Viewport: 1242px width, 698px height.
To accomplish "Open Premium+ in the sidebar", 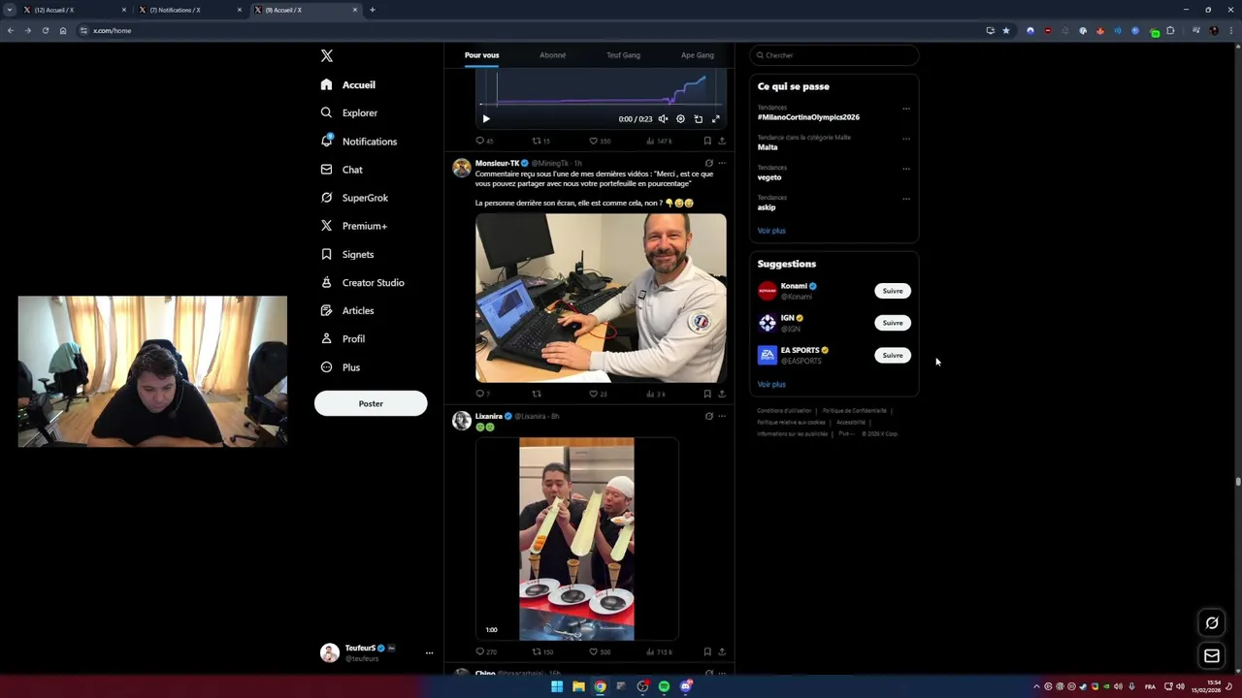I will click(354, 226).
